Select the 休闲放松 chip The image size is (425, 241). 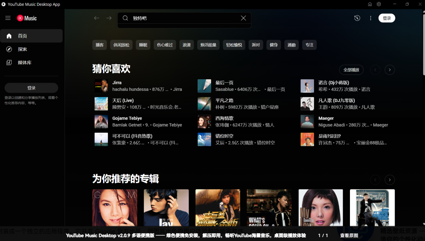pos(121,45)
